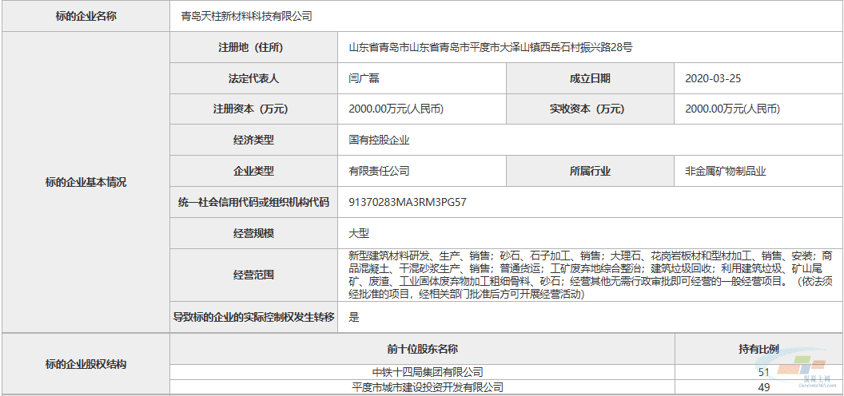Click shareholder 平度市城市建设投资开发有限公司
844x396 pixels.
pos(428,387)
